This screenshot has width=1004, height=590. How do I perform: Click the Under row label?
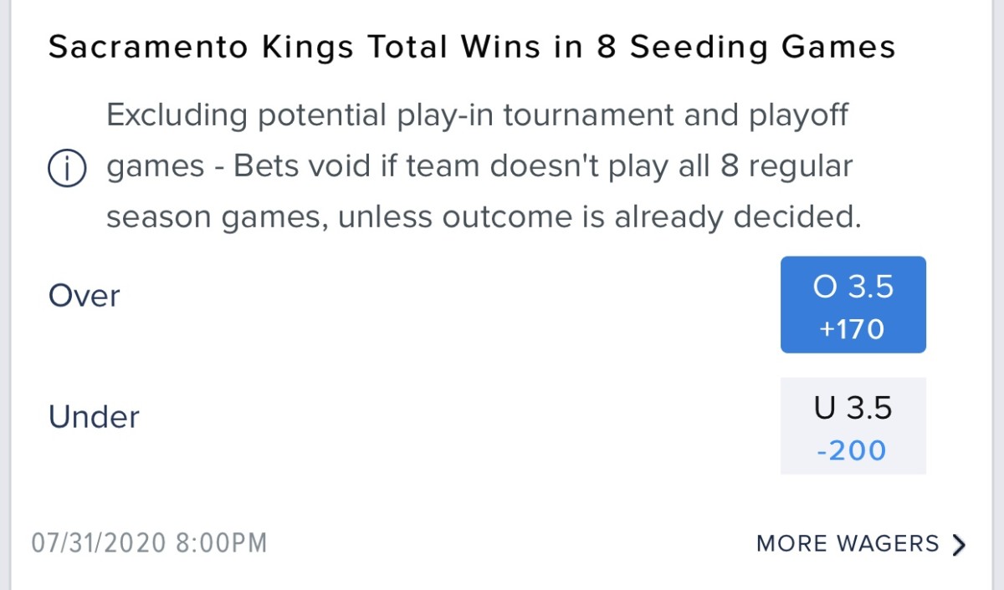pos(94,416)
